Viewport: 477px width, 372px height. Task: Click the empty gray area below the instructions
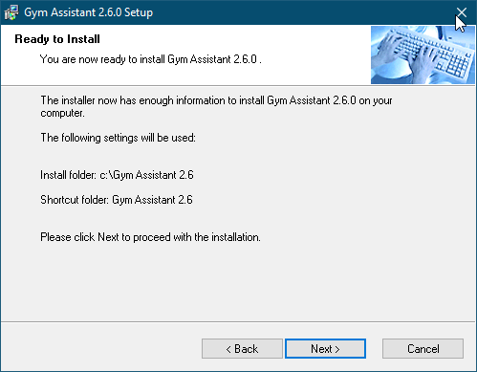(238, 282)
